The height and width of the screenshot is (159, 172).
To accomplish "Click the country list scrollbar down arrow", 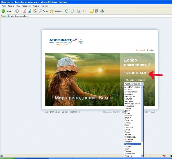I will coord(142,156).
